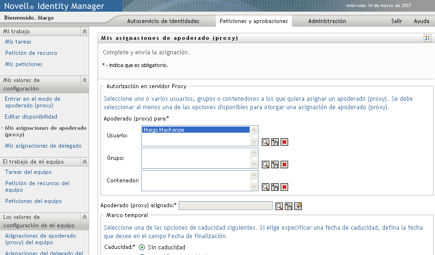Click Contenedor list scroll up arrow
The height and width of the screenshot is (255, 435).
click(x=253, y=175)
